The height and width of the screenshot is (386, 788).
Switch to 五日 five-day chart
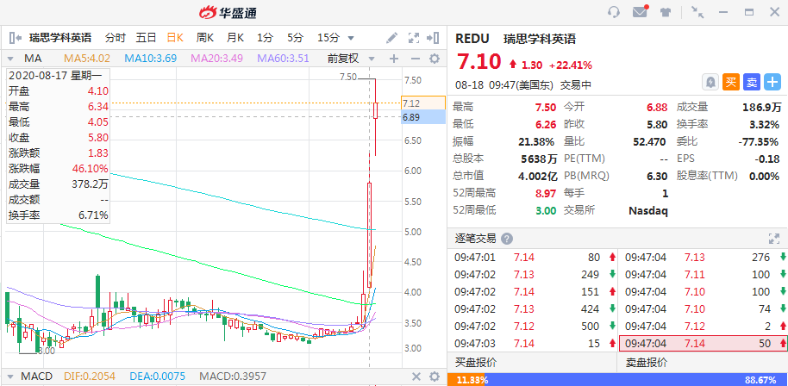click(146, 38)
